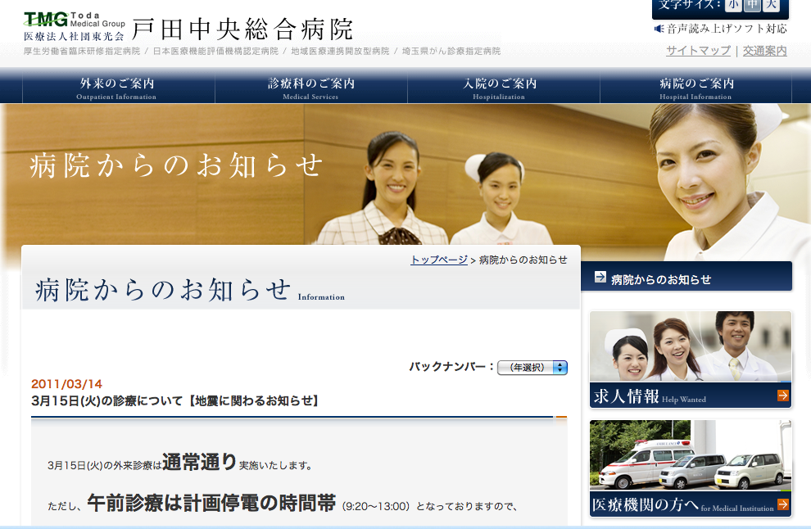Screen dimensions: 811x529
Task: Set font size to 大 (large)
Action: point(771,5)
